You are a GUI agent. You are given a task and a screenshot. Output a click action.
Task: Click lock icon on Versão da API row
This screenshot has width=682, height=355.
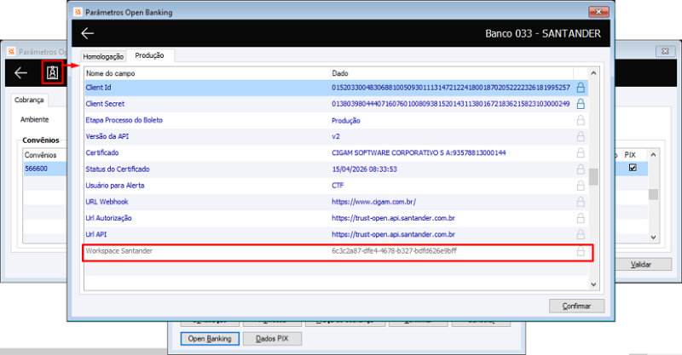pos(581,136)
